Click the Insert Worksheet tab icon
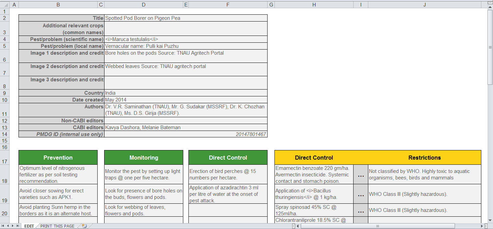This screenshot has height=229, width=493. (x=84, y=226)
